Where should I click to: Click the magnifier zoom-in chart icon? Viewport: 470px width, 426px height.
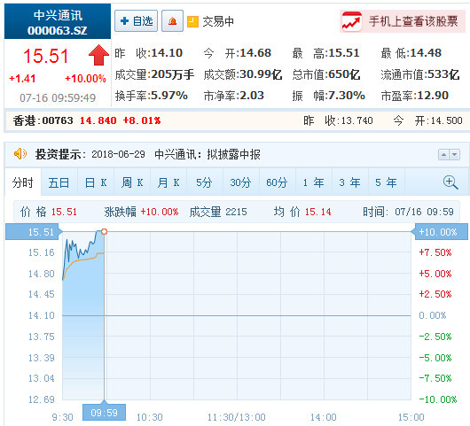(450, 182)
